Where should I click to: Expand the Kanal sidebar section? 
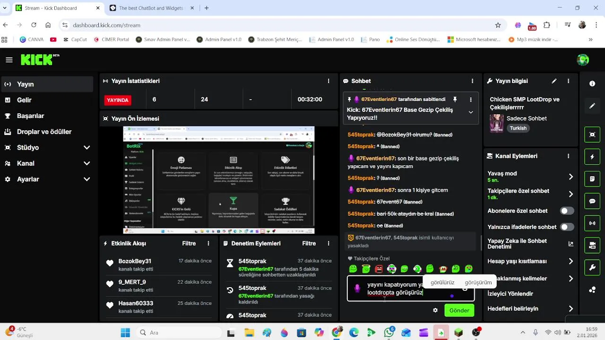pos(86,163)
